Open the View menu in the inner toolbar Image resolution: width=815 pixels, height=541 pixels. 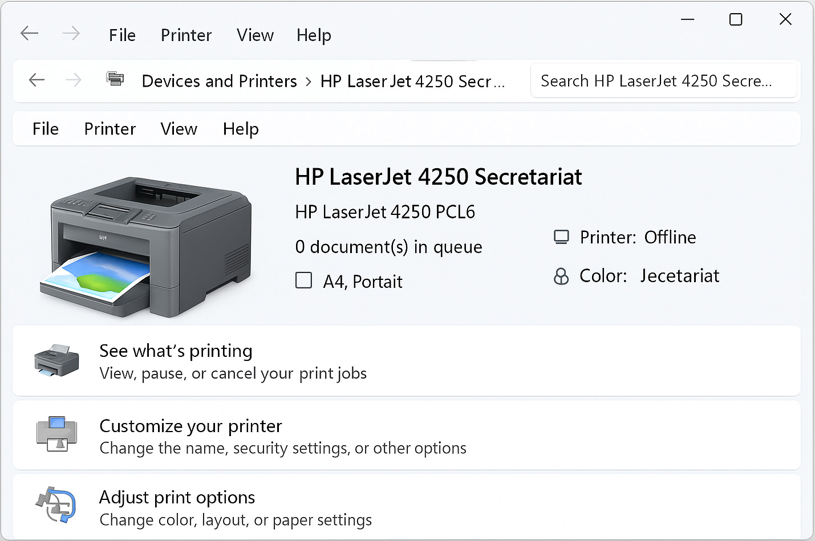point(179,128)
